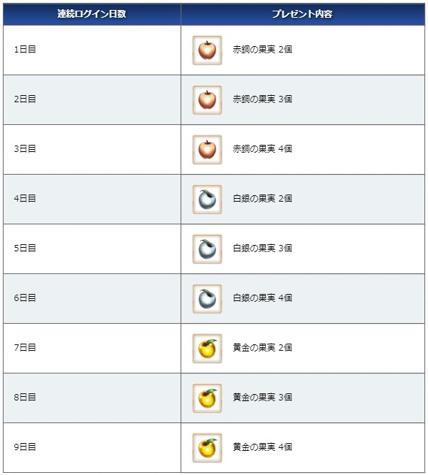Click the golden fruit icon for day 9

207,448
